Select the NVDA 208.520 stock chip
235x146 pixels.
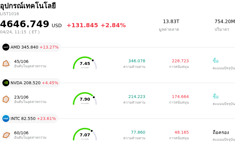coord(31,83)
